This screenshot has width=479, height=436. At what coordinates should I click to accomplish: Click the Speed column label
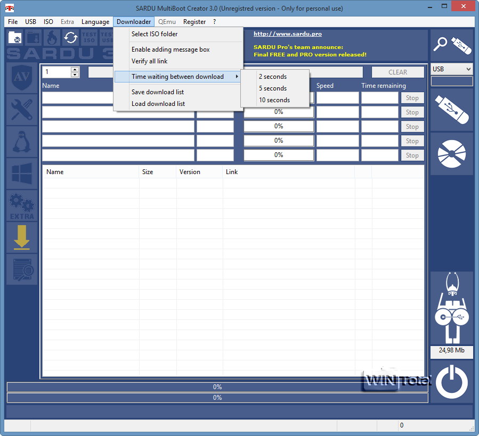click(324, 86)
